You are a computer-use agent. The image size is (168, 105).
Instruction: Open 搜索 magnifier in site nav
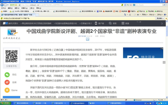(113, 23)
